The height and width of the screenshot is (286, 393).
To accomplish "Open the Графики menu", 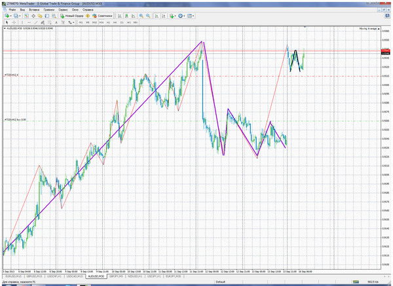I will (x=50, y=9).
